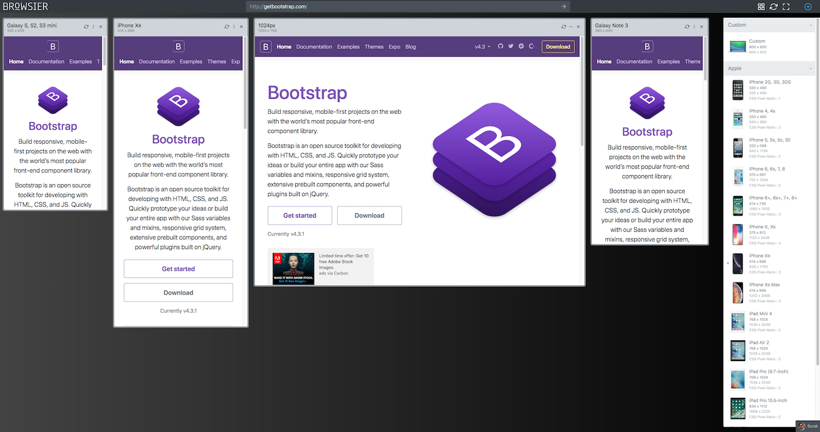
Task: Reload the iPhone XR device window
Action: [226, 27]
